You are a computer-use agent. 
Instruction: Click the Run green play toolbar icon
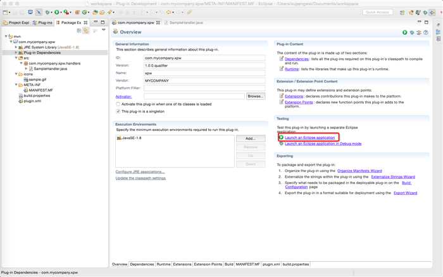(x=57, y=13)
